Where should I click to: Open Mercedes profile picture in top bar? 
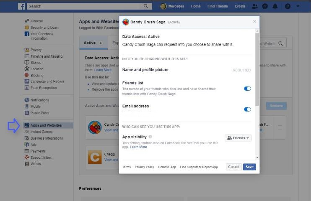(x=163, y=6)
